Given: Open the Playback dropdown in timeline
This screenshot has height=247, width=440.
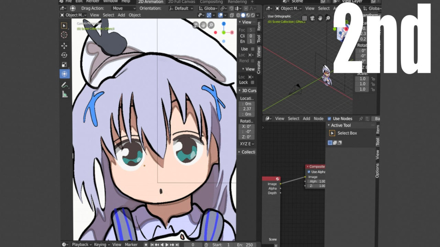Looking at the screenshot, I should coord(82,244).
